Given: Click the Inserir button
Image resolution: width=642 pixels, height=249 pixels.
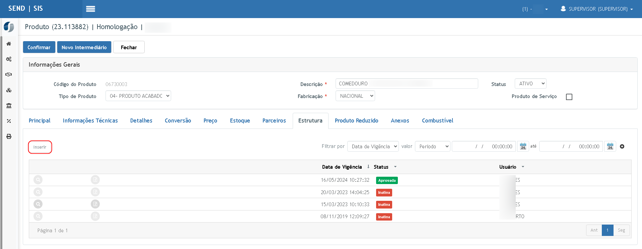Looking at the screenshot, I should (40, 147).
